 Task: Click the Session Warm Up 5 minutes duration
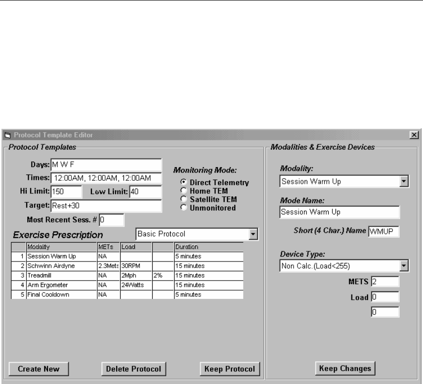(209, 256)
